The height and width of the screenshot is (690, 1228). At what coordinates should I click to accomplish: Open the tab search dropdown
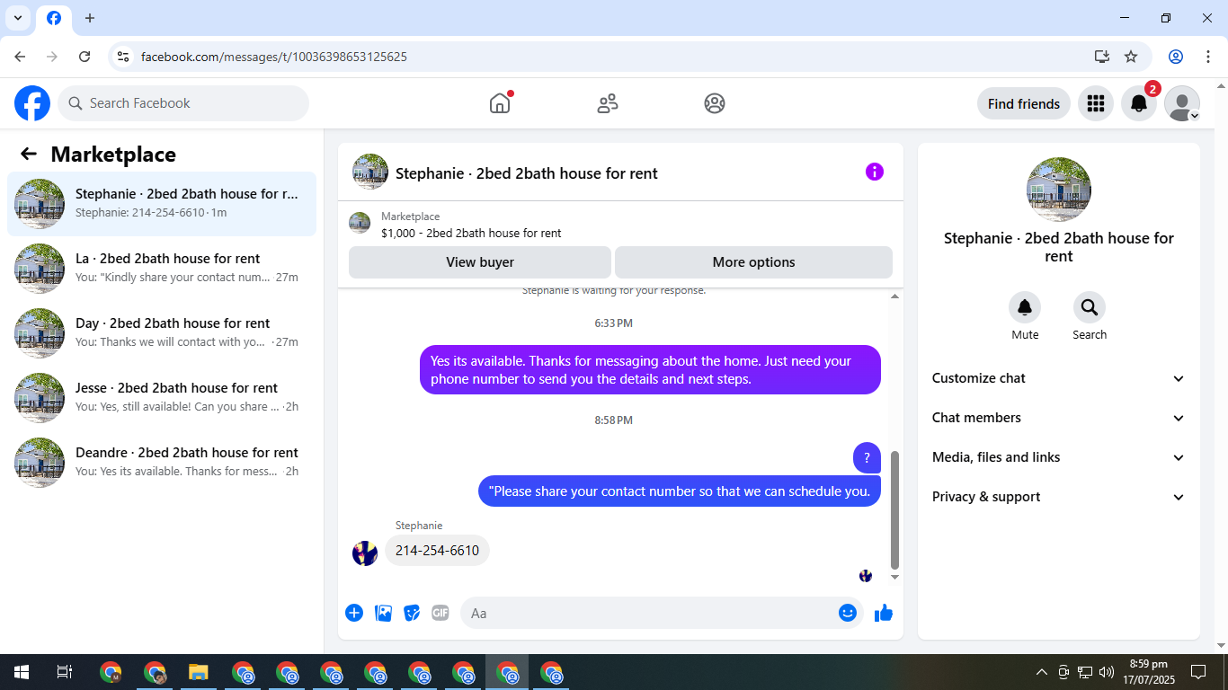click(17, 18)
